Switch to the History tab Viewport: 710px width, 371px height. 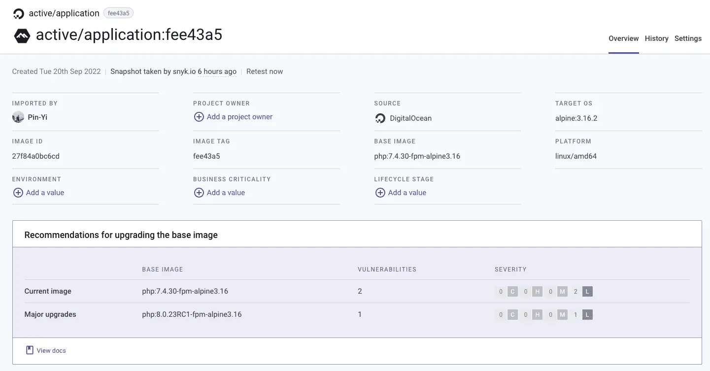(656, 38)
